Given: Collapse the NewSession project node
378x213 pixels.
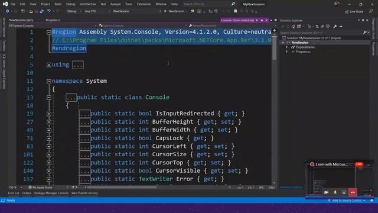Looking at the screenshot, I should (x=282, y=43).
